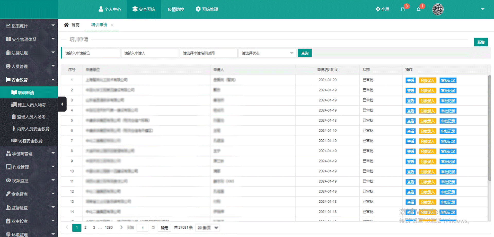
Task: Click 审批记录 button in row 5
Action: tap(448, 121)
